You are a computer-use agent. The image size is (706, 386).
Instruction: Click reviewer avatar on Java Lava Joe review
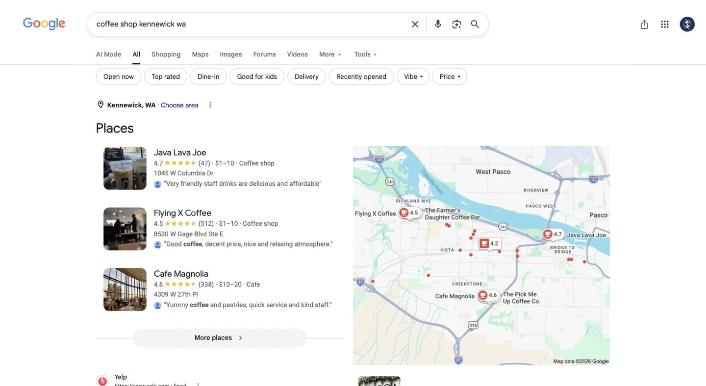point(157,184)
